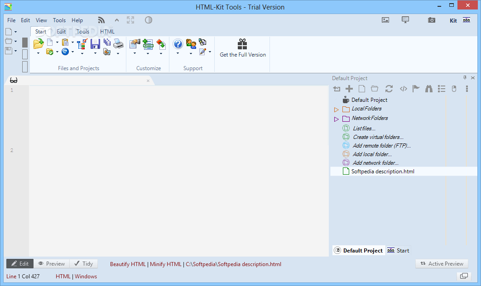Click the Get the Full Version gift icon
Screen dimensions: 481x286
point(242,44)
